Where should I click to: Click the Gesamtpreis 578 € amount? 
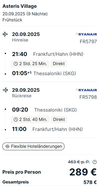(x=90, y=182)
